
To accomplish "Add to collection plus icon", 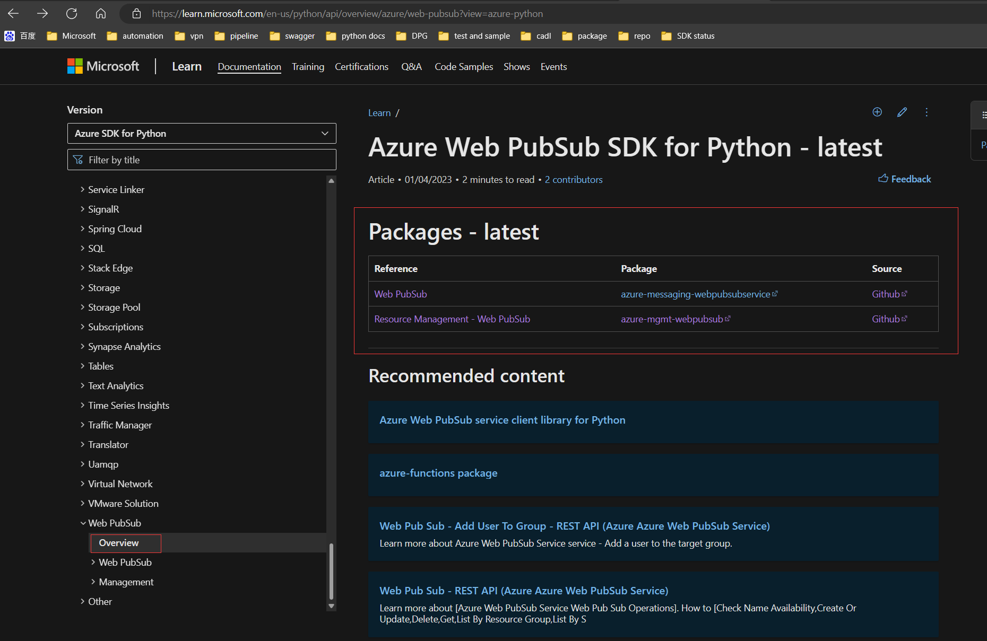I will pyautogui.click(x=877, y=112).
